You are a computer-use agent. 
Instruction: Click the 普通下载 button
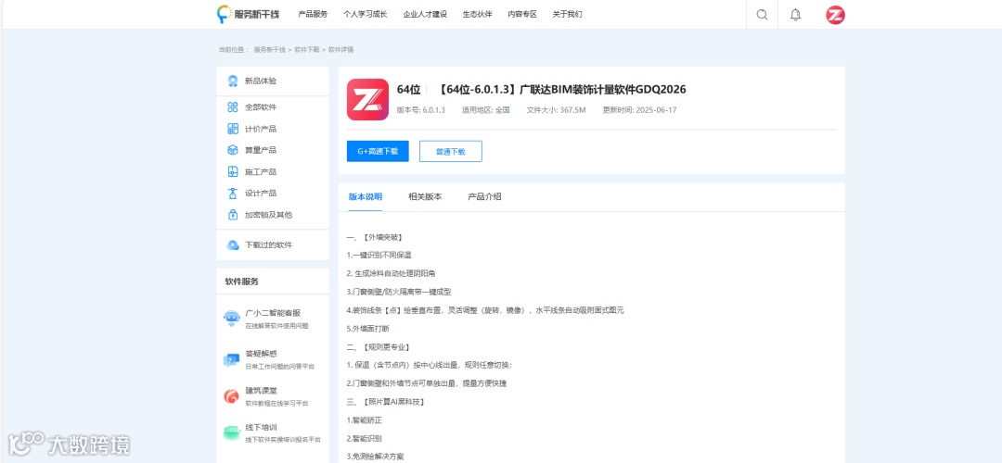click(451, 151)
